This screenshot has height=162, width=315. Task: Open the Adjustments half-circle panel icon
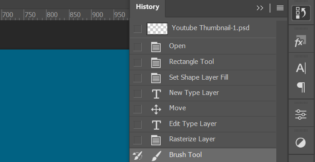(x=301, y=143)
